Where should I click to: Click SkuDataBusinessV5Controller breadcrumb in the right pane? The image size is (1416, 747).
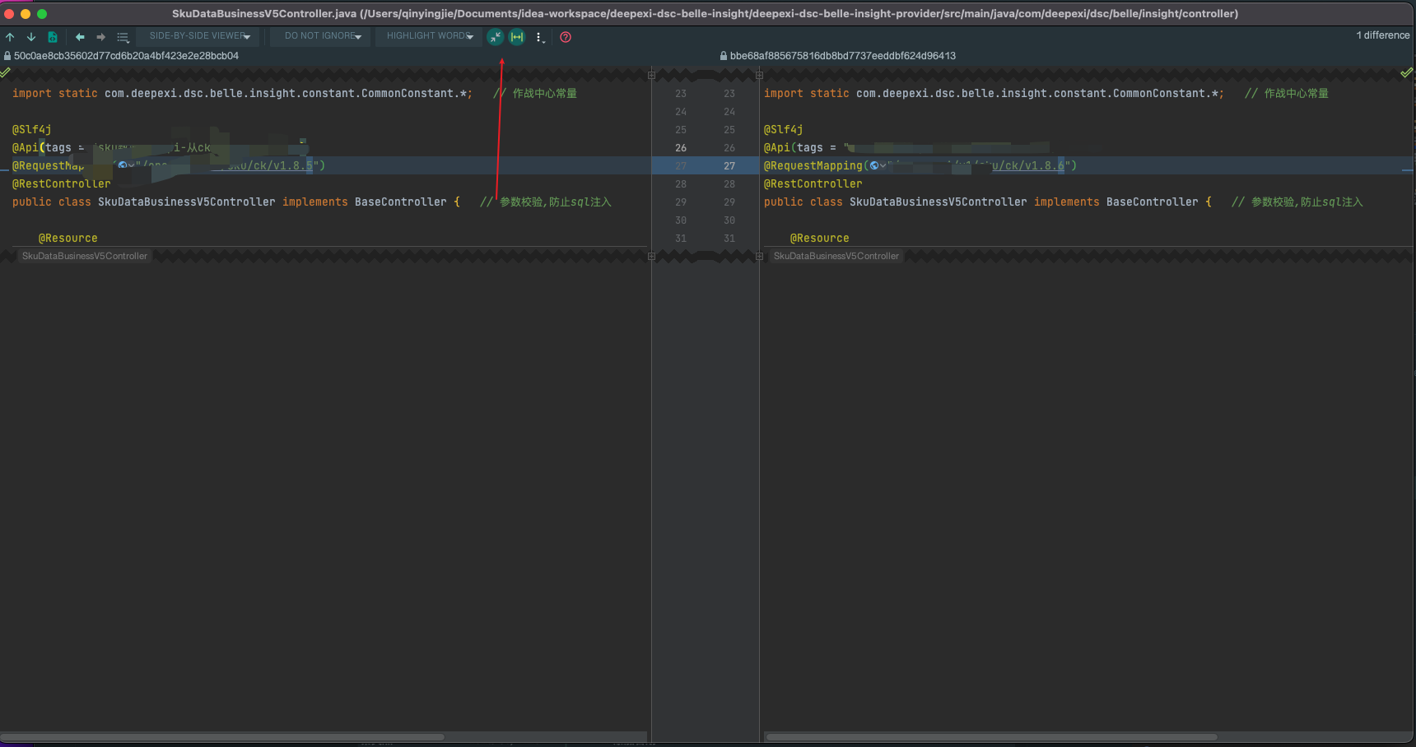click(x=836, y=257)
